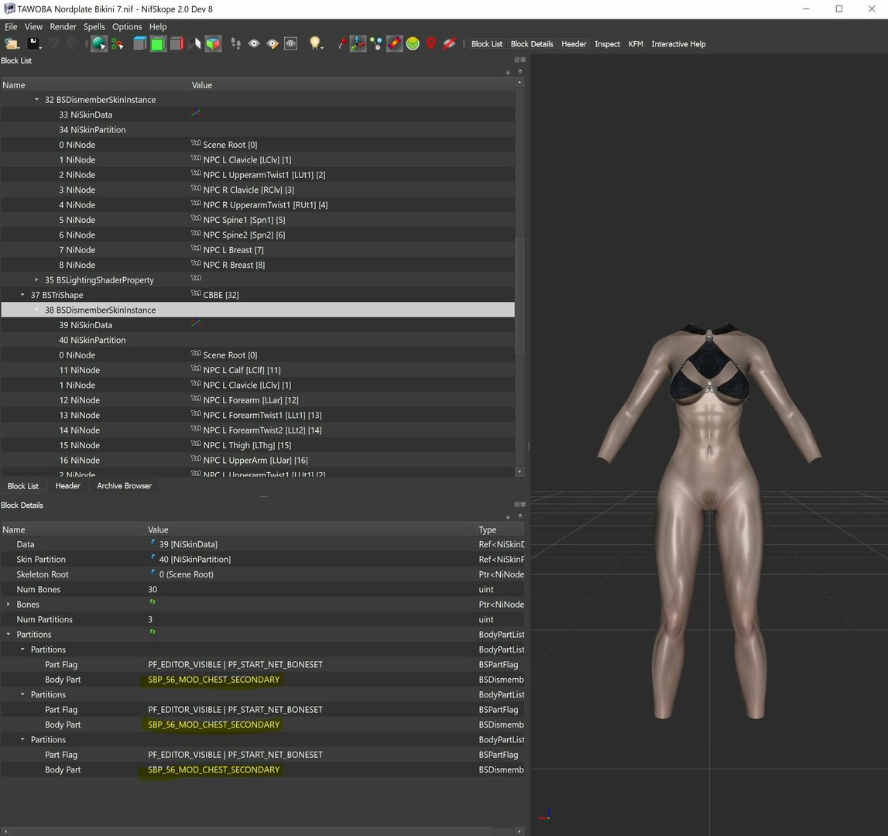Click the Flip view icon
888x836 pixels.
pos(195,43)
